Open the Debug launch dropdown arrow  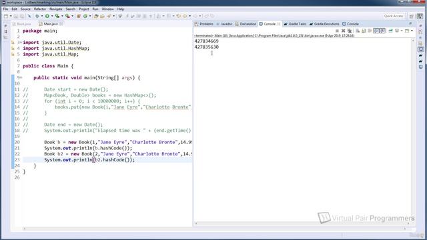(x=41, y=16)
